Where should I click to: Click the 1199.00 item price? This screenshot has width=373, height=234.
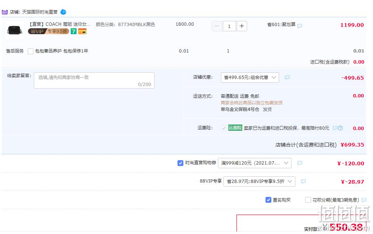pyautogui.click(x=352, y=25)
